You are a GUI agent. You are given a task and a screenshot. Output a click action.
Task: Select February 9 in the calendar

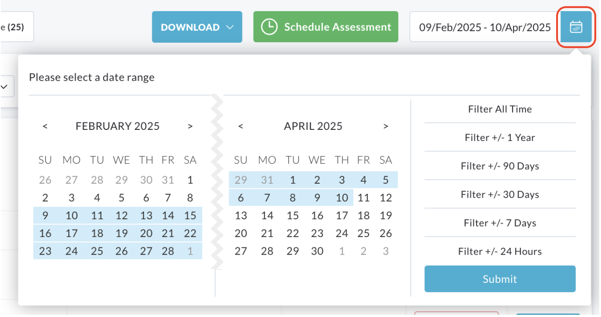point(45,216)
